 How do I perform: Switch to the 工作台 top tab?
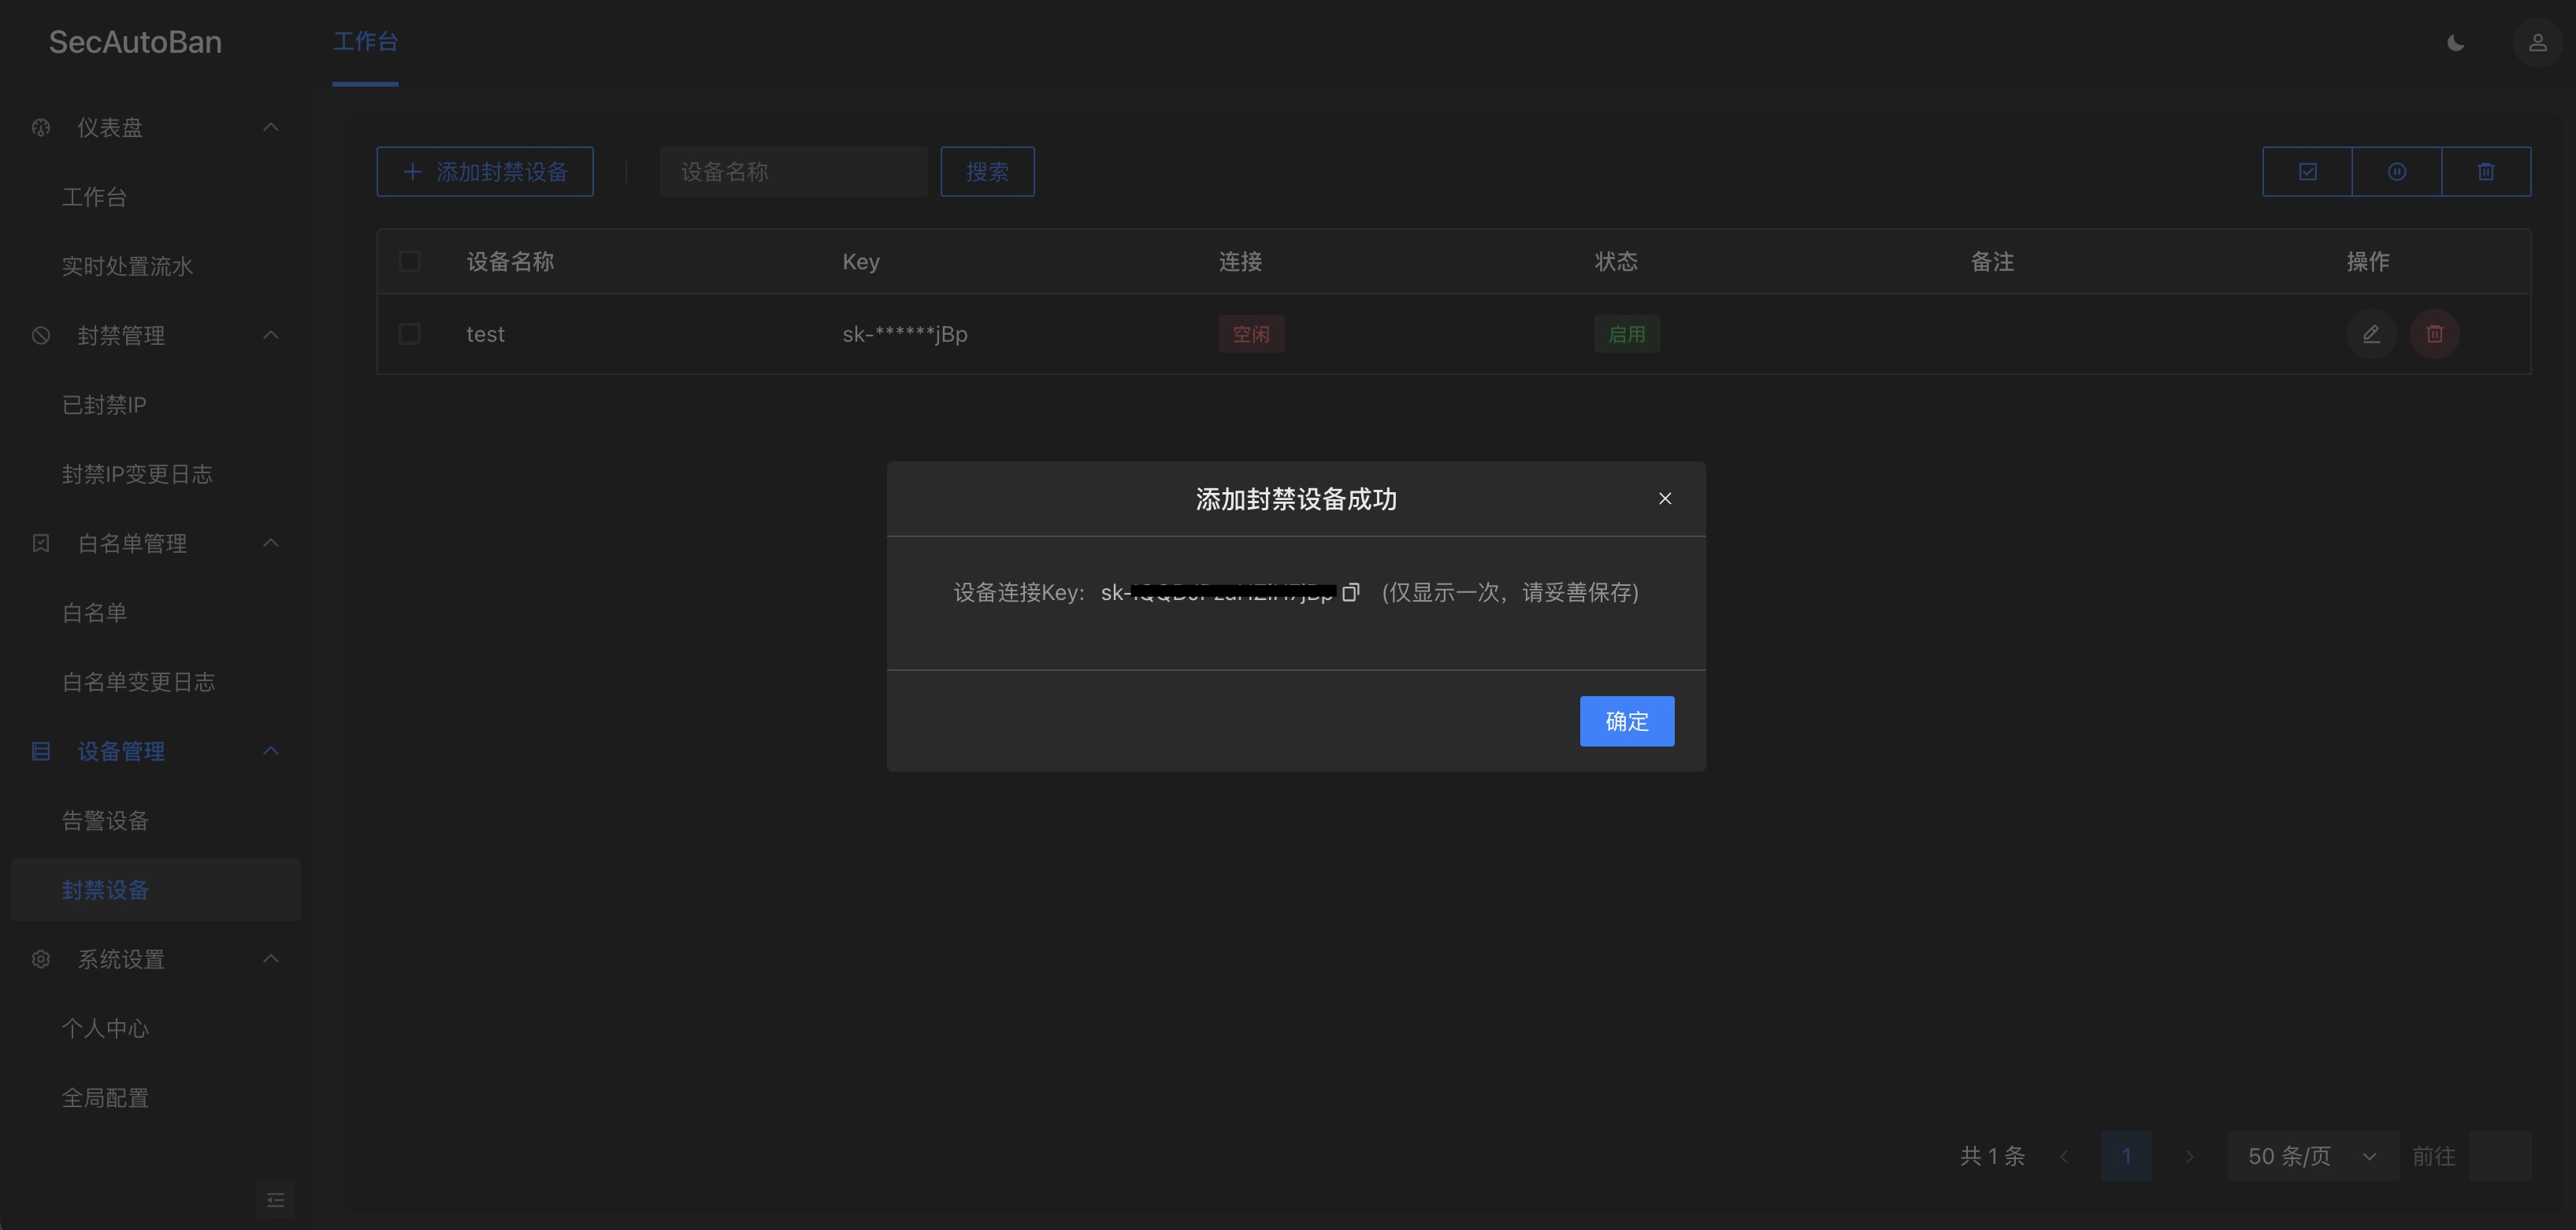pyautogui.click(x=365, y=42)
